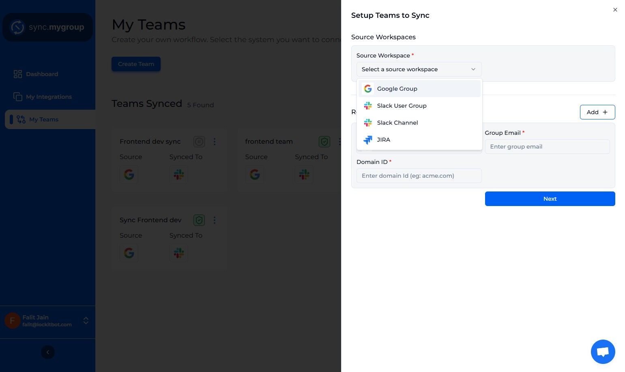Click the shield icon on Sync Frontend dev
The height and width of the screenshot is (372, 625).
[x=199, y=220]
